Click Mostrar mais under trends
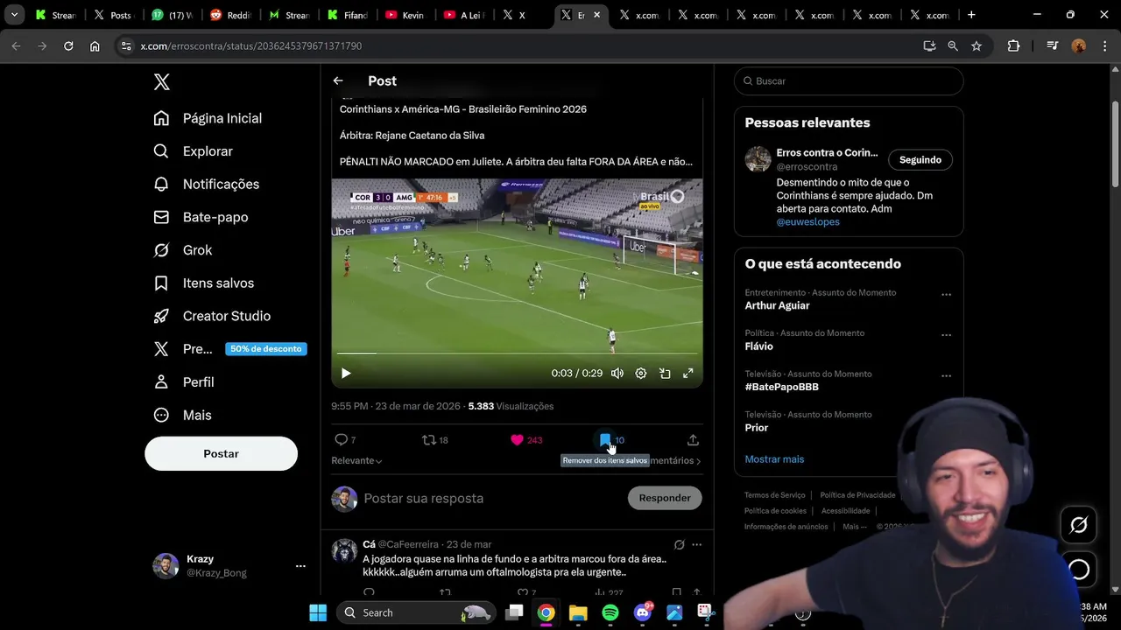Viewport: 1121px width, 630px height. click(774, 459)
